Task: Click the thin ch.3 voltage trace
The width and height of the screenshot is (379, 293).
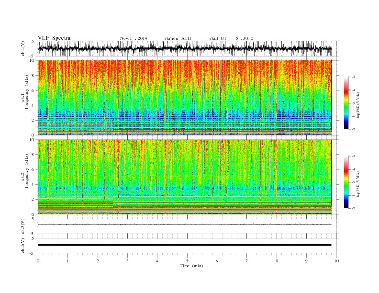Action: (184, 225)
